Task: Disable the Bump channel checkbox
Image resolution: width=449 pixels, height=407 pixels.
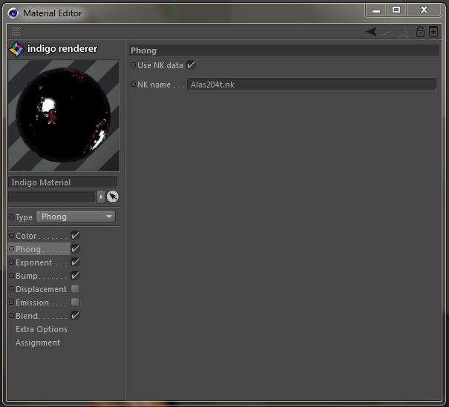Action: click(x=75, y=276)
